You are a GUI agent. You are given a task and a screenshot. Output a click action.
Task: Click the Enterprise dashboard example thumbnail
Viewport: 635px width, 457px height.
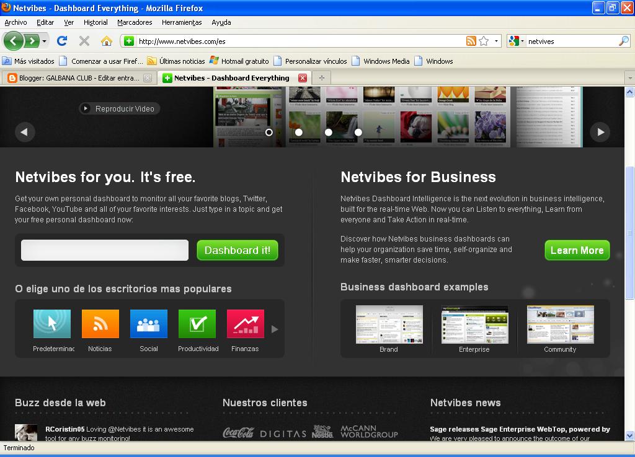pyautogui.click(x=474, y=323)
